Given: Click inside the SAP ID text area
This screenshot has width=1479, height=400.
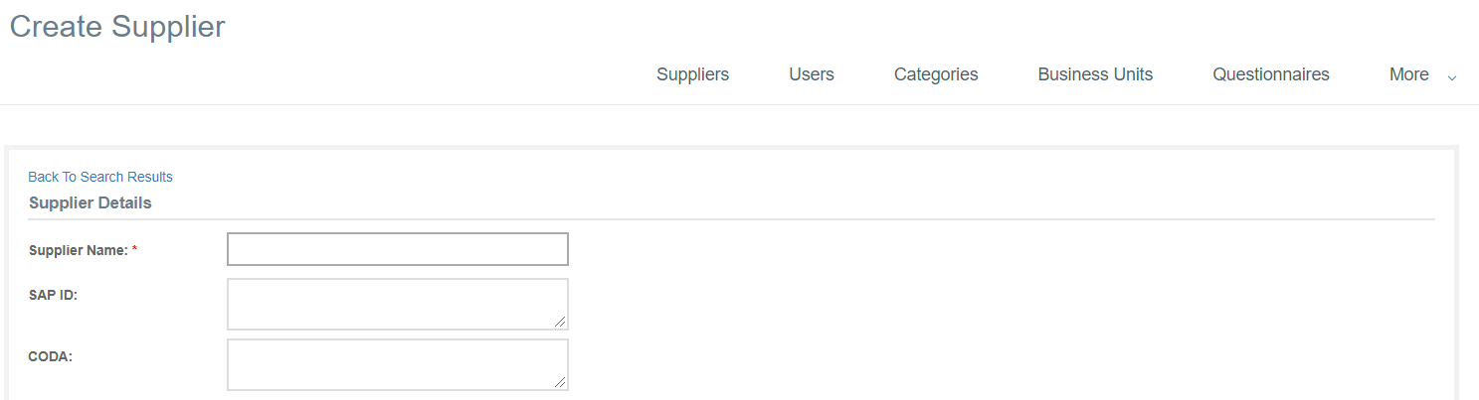Looking at the screenshot, I should pos(398,304).
